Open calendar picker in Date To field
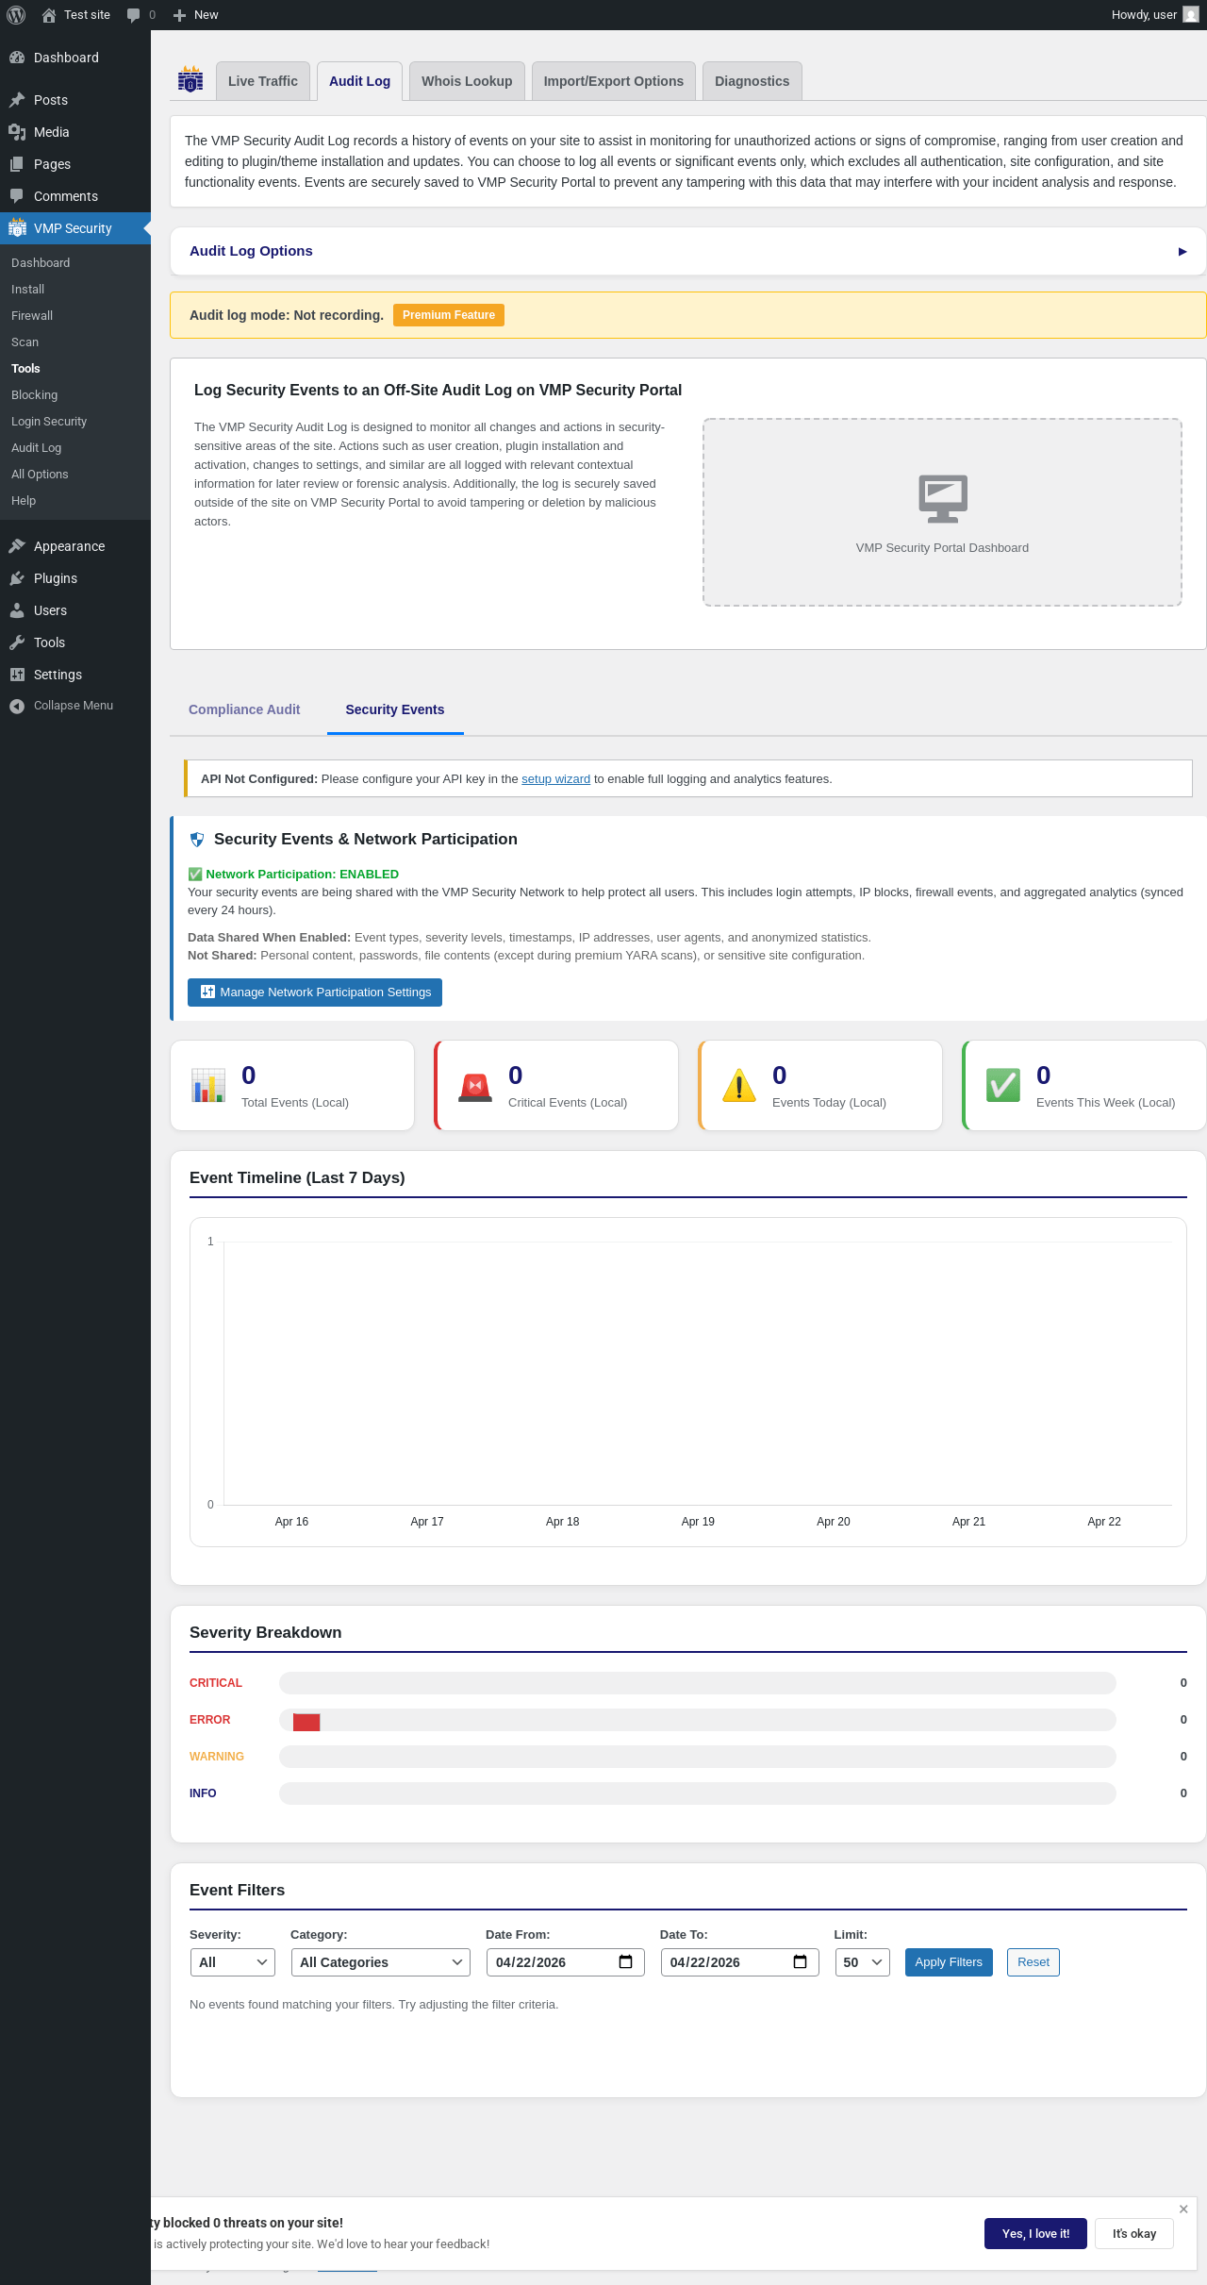This screenshot has width=1207, height=2285. tap(800, 1962)
